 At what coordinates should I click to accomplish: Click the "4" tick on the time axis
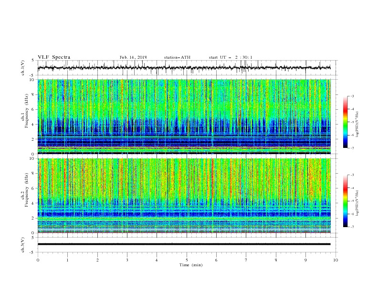coord(157,260)
